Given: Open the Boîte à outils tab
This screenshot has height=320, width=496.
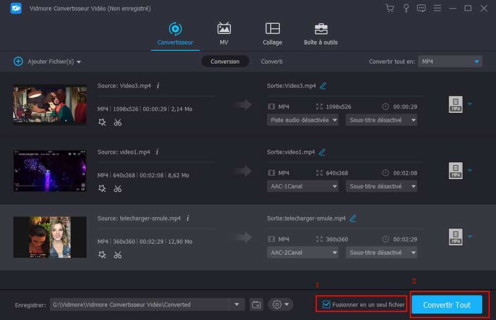Looking at the screenshot, I should [321, 33].
